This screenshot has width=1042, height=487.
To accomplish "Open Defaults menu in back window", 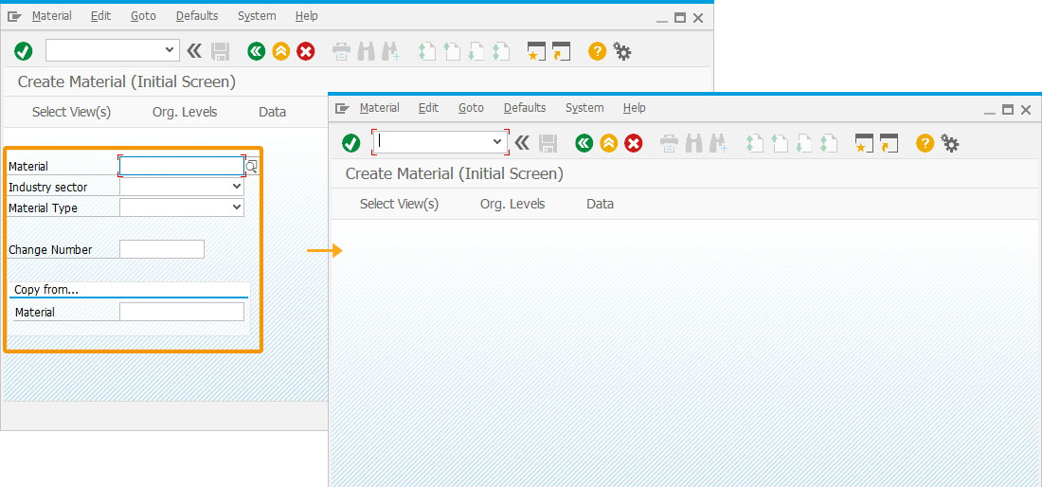I will (197, 16).
